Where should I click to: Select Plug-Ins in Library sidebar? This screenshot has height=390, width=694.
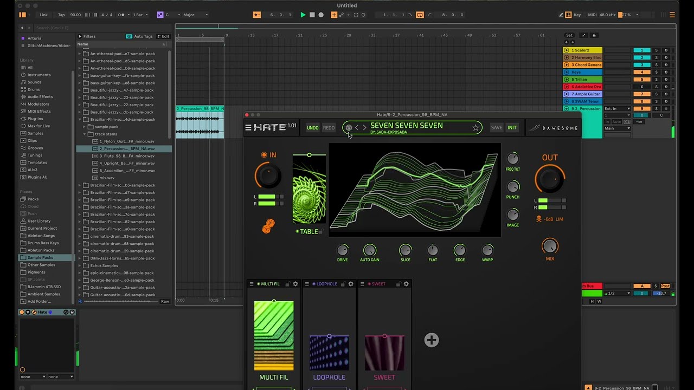(x=35, y=119)
